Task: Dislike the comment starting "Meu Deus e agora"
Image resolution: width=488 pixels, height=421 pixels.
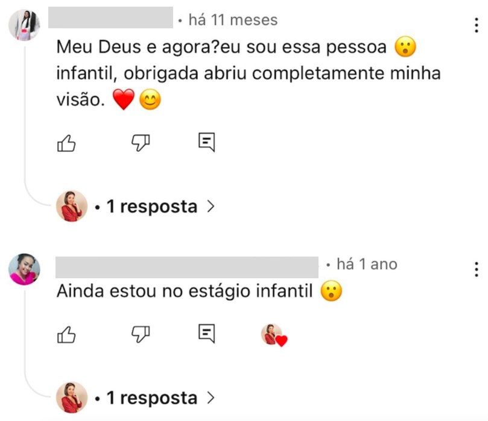Action: [140, 142]
